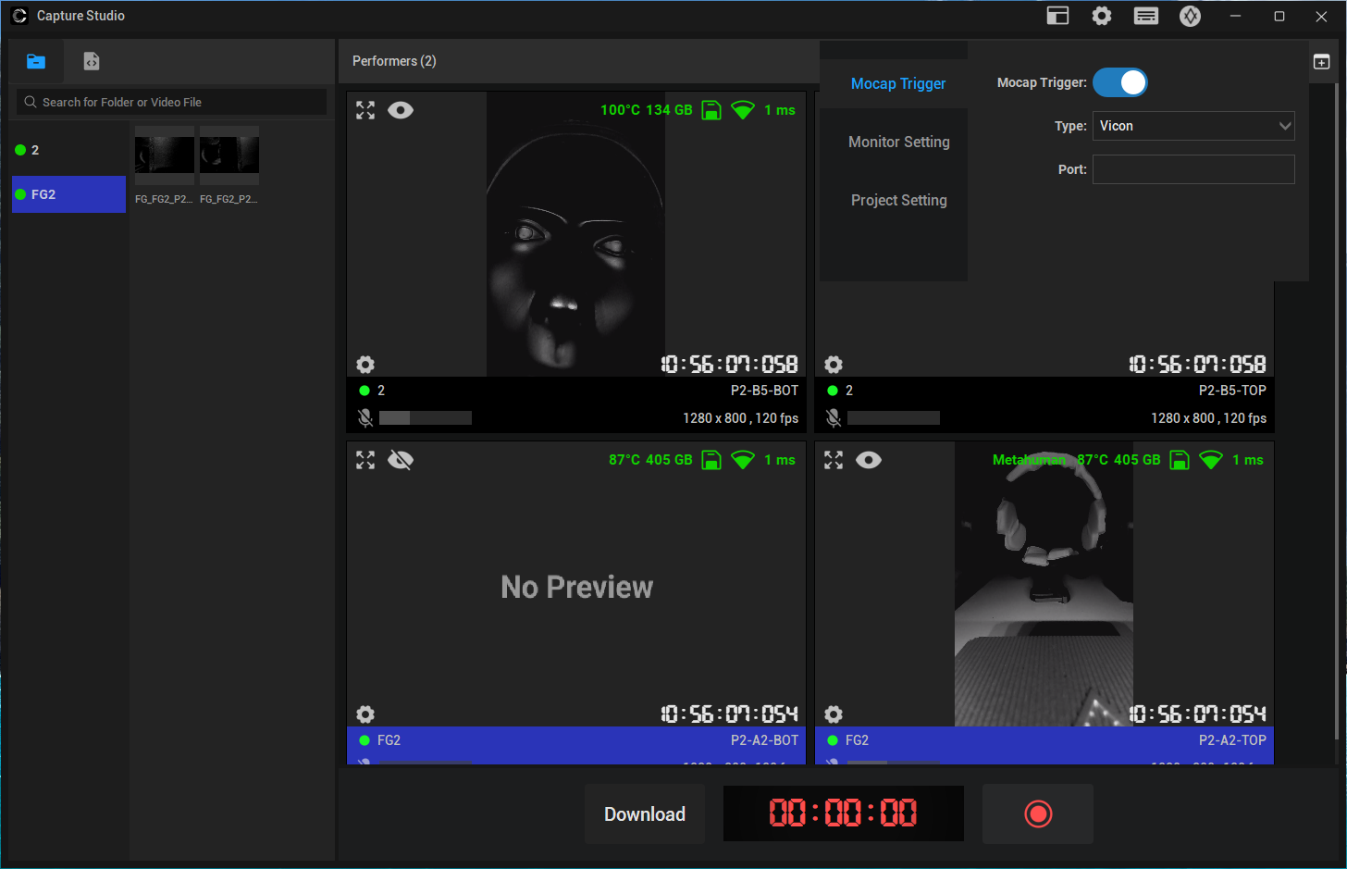The width and height of the screenshot is (1347, 869).
Task: Click the keyboard-style panel icon in title bar
Action: click(x=1146, y=16)
